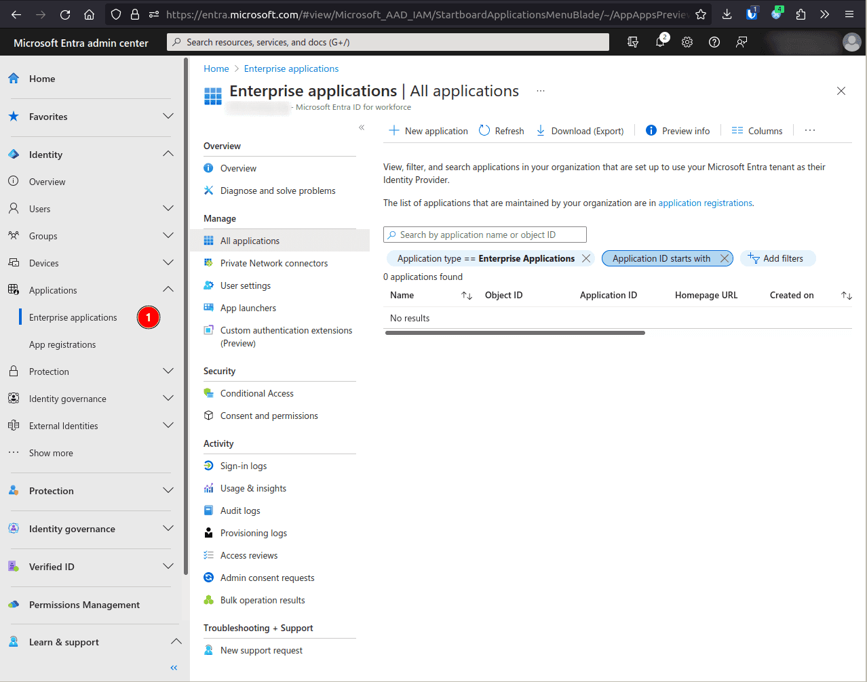Expand Users menu
Viewport: 867px width, 682px height.
[168, 208]
